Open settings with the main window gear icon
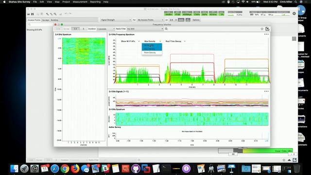Screen dimensions: 311x175 [x=294, y=14]
